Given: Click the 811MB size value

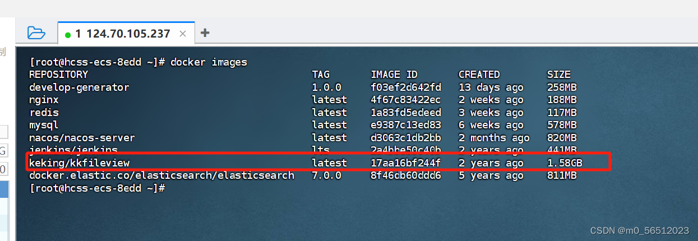Looking at the screenshot, I should click(562, 175).
